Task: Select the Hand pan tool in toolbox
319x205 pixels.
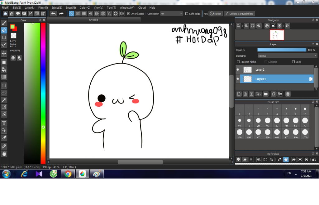Action: [x=4, y=154]
